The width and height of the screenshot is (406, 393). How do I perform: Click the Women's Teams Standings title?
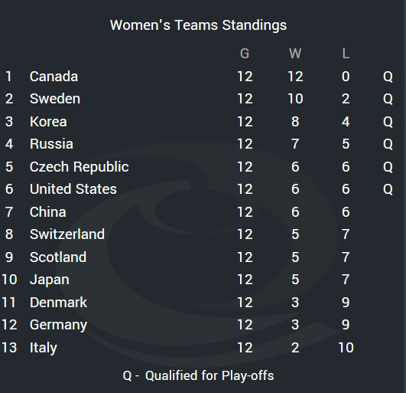(x=198, y=25)
